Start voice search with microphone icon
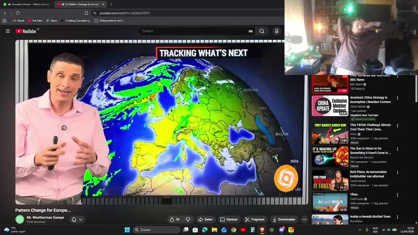418x235 pixels. point(277,31)
